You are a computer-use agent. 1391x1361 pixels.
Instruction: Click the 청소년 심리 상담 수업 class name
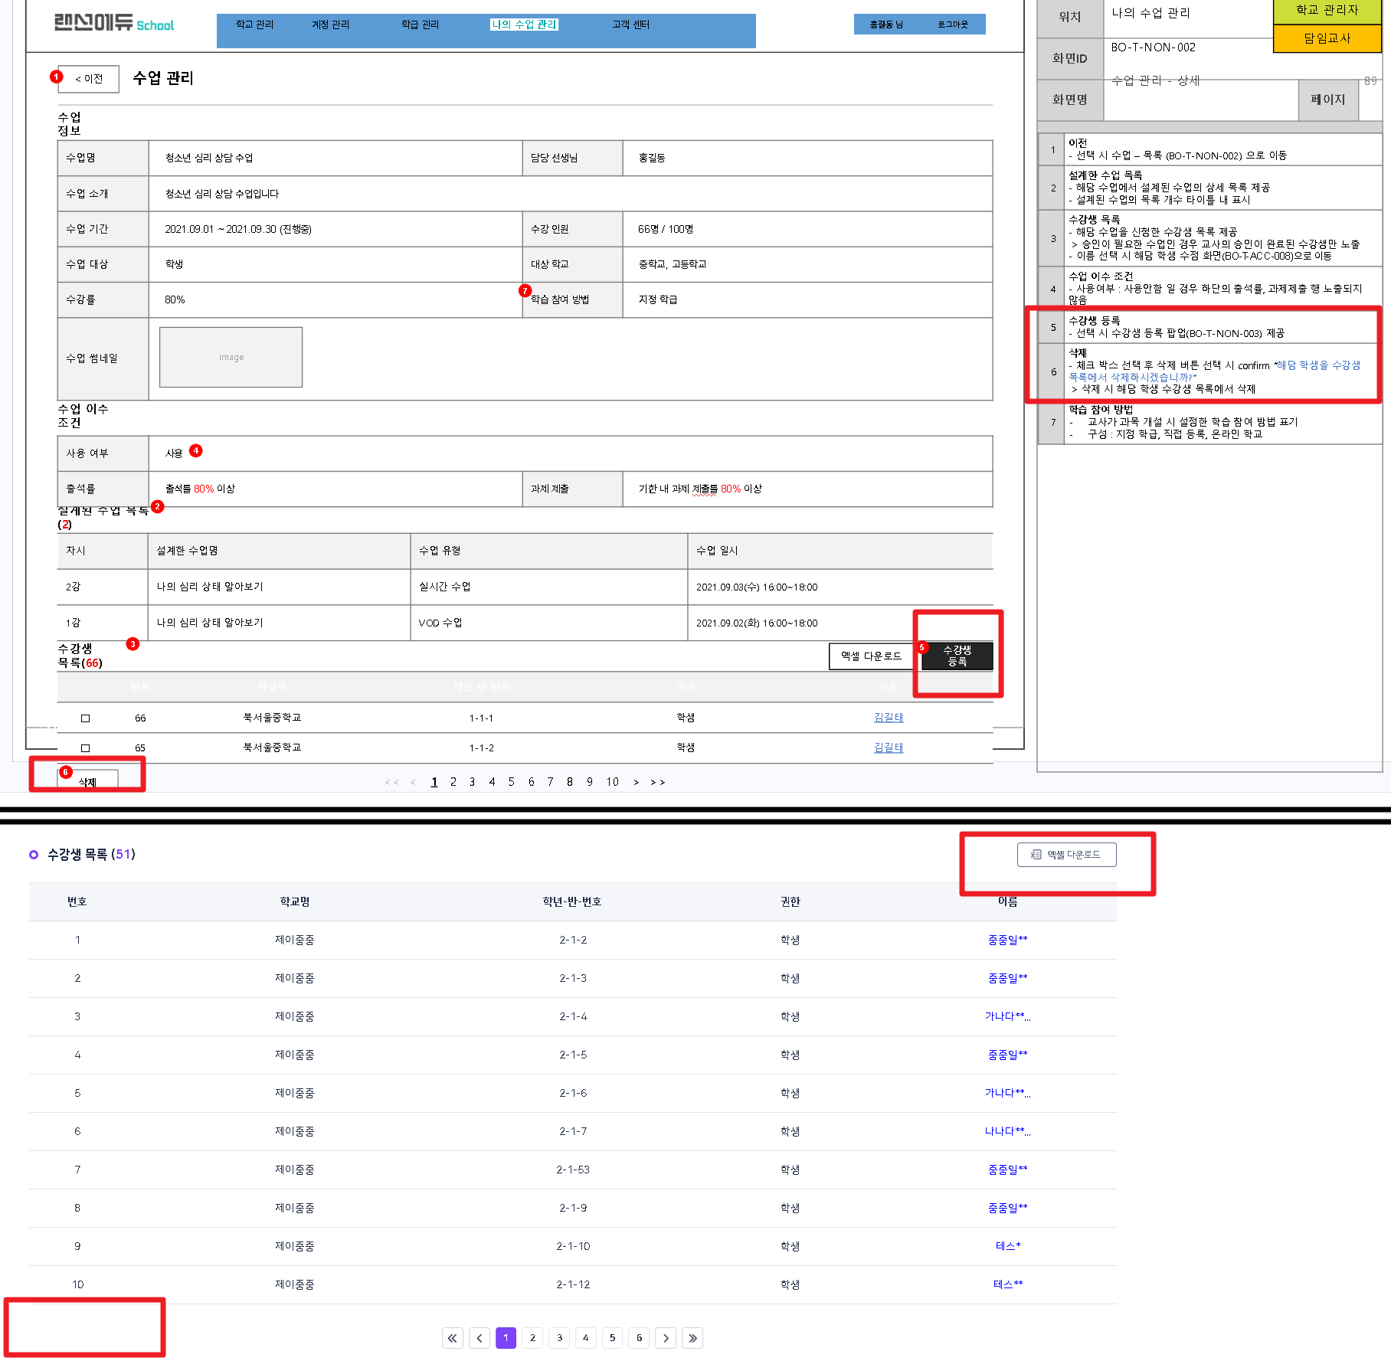click(209, 158)
